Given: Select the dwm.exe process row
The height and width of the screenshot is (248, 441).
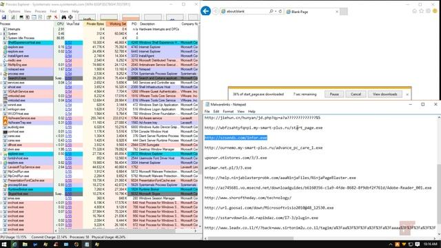Looking at the screenshot, I should click(99, 149).
